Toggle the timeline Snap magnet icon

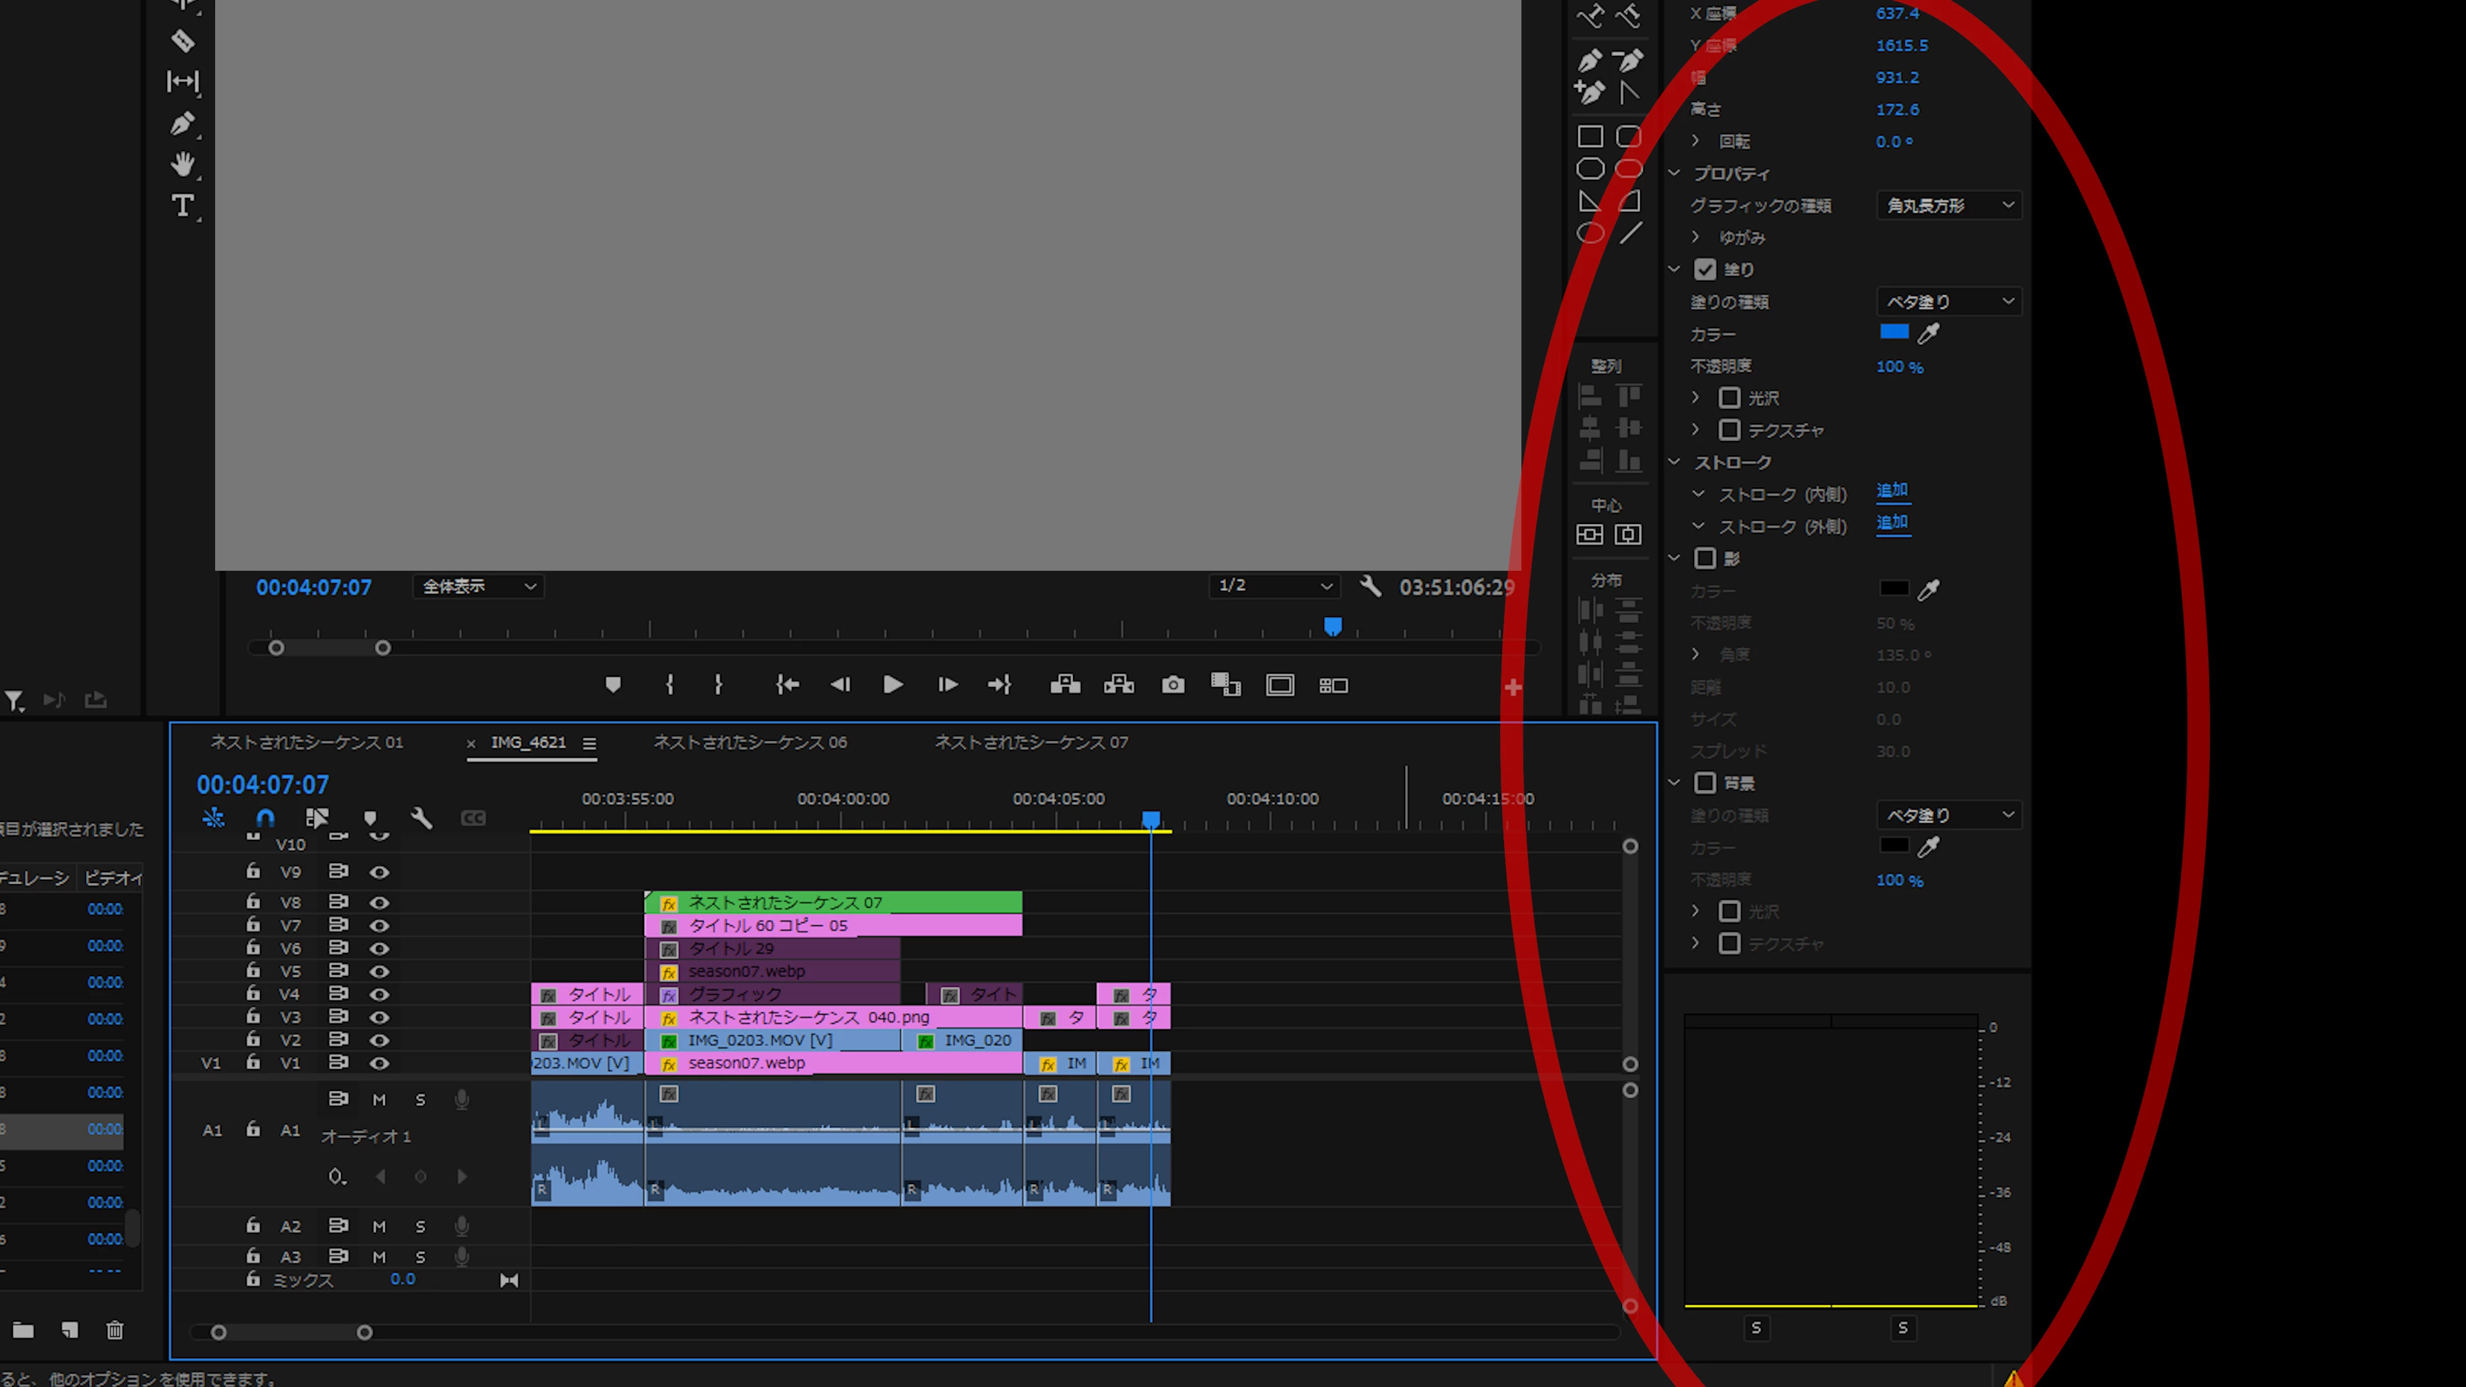(265, 819)
